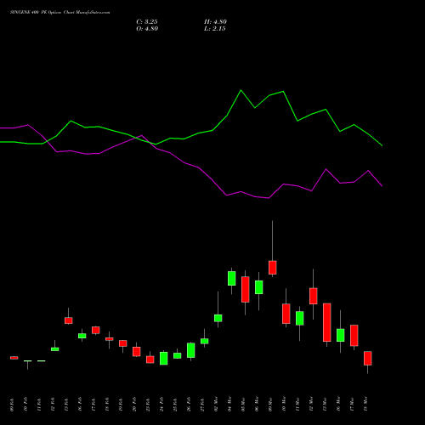Click the purple indicator line's lowest trough

pos(269,198)
